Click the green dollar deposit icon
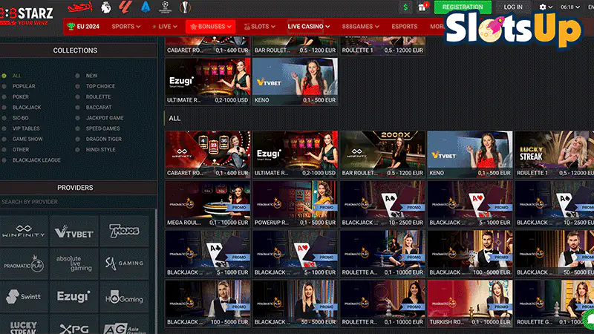 point(405,7)
